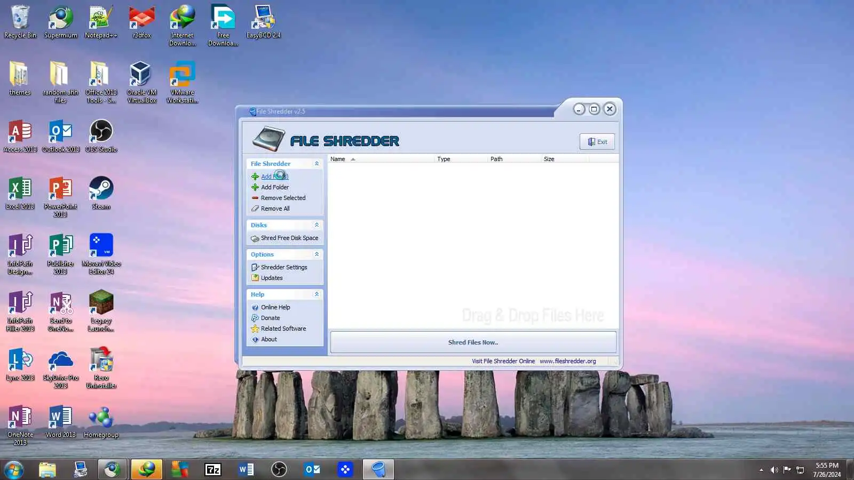
Task: Open the www.fileshredder.org link
Action: point(567,361)
